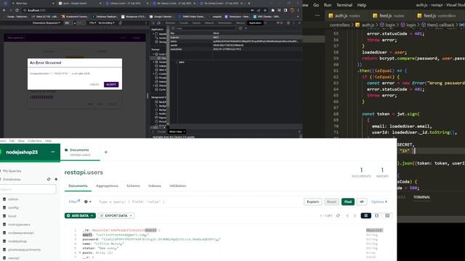Open the What's New drawer tab

[x=177, y=132]
